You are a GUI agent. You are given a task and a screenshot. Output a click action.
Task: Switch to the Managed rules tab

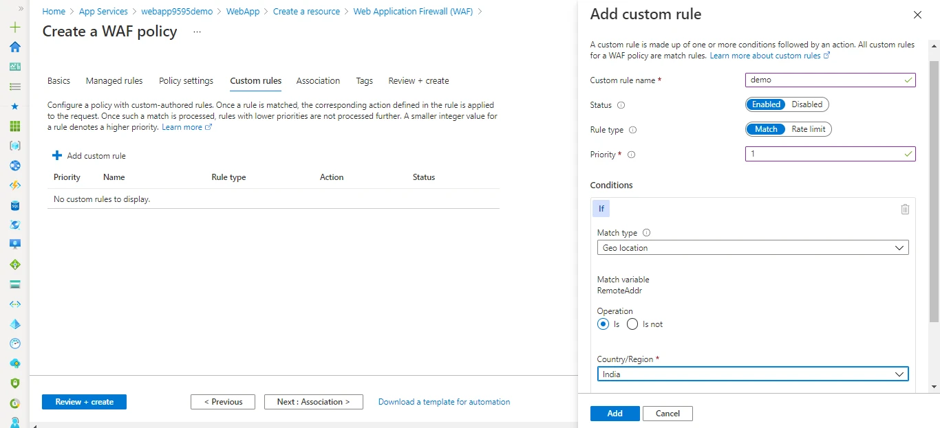pos(114,81)
